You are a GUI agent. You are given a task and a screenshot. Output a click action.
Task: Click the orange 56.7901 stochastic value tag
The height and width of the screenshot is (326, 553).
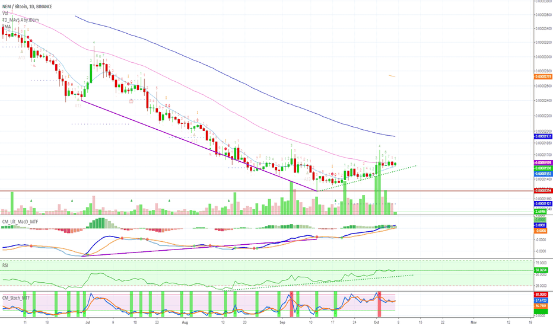(541, 306)
